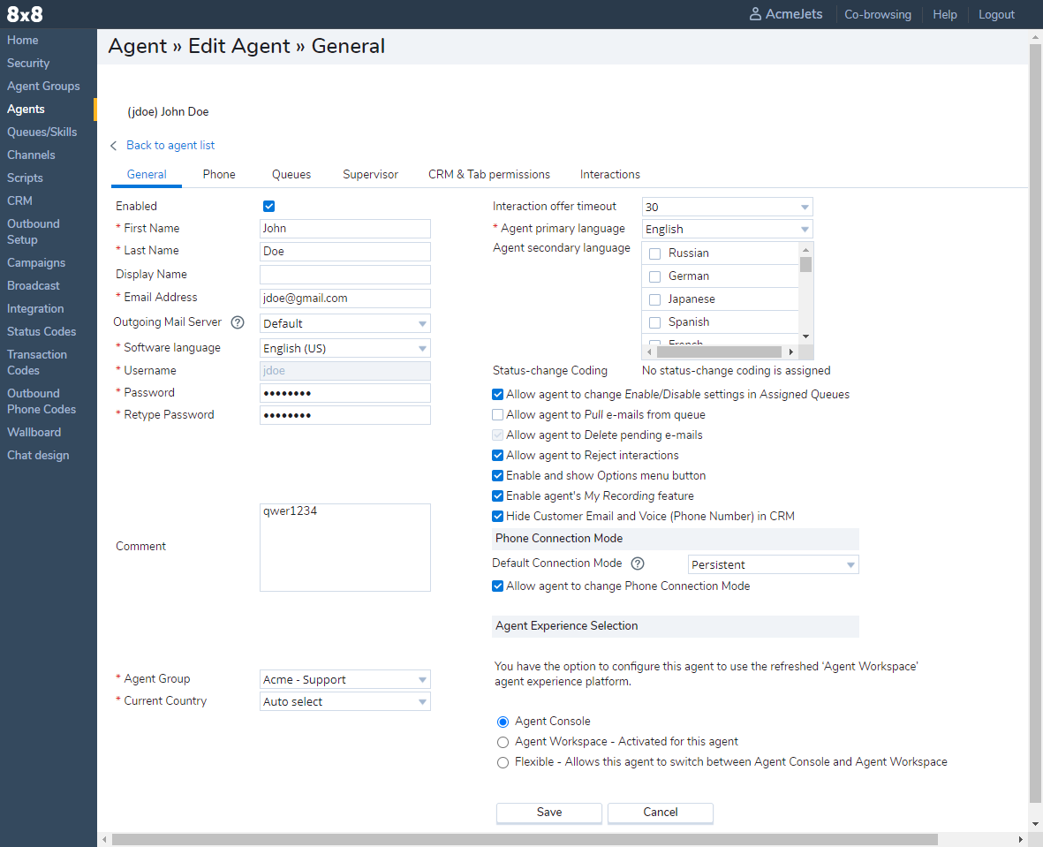Check Japanese secondary language
1043x847 pixels.
654,299
